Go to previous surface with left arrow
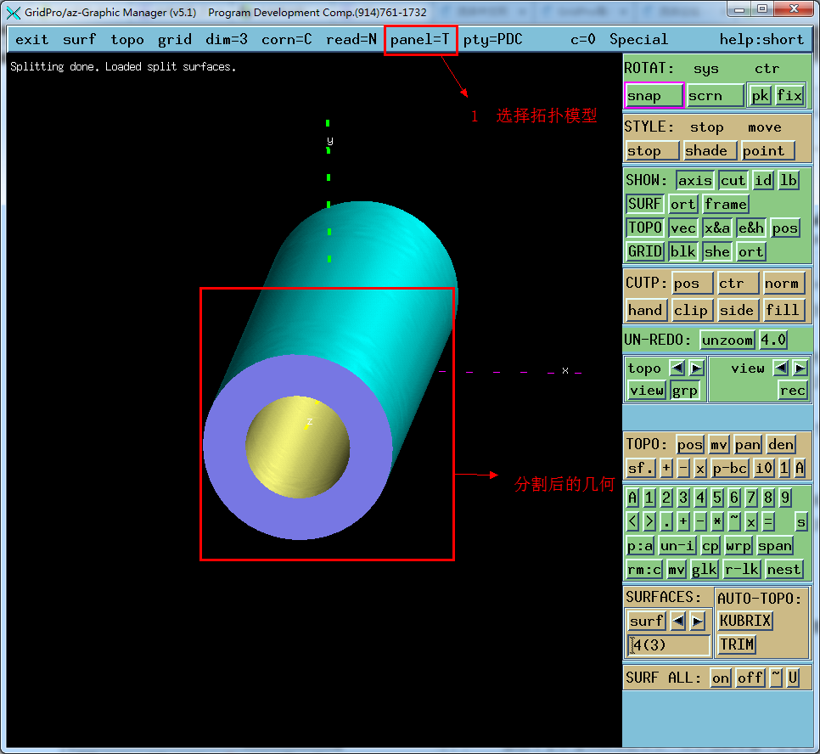Image resolution: width=820 pixels, height=754 pixels. 678,621
